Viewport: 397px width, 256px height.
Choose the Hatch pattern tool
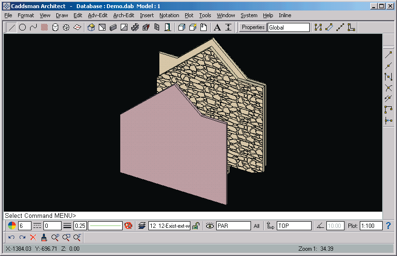44,27
